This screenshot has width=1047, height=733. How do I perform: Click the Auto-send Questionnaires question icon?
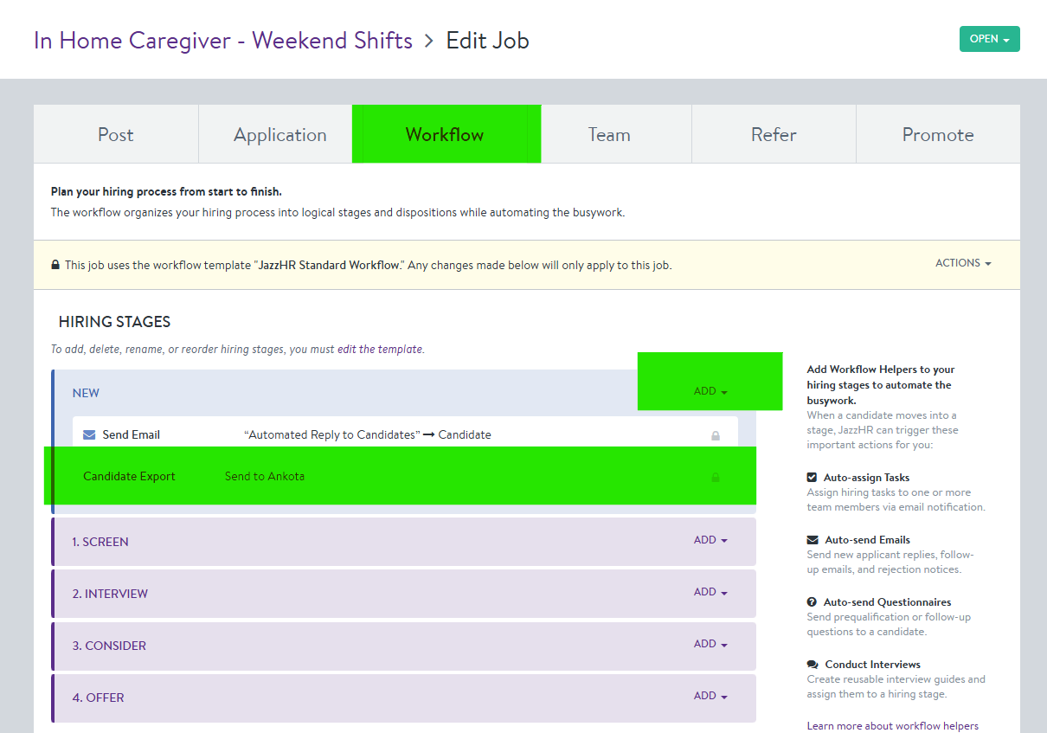click(812, 602)
